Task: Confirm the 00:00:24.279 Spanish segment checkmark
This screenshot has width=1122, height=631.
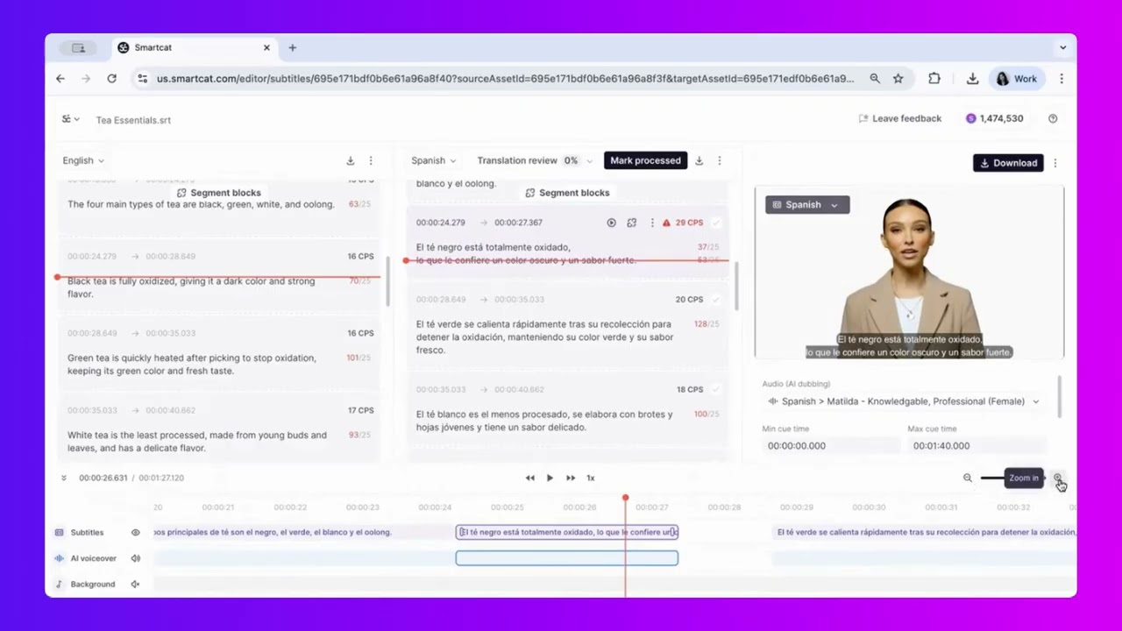Action: coord(716,223)
